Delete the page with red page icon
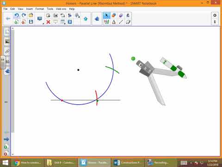 click(x=24, y=22)
